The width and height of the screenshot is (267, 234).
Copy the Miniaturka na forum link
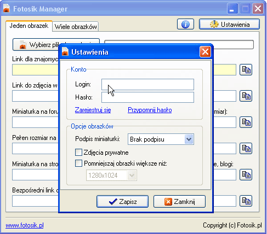(x=246, y=122)
